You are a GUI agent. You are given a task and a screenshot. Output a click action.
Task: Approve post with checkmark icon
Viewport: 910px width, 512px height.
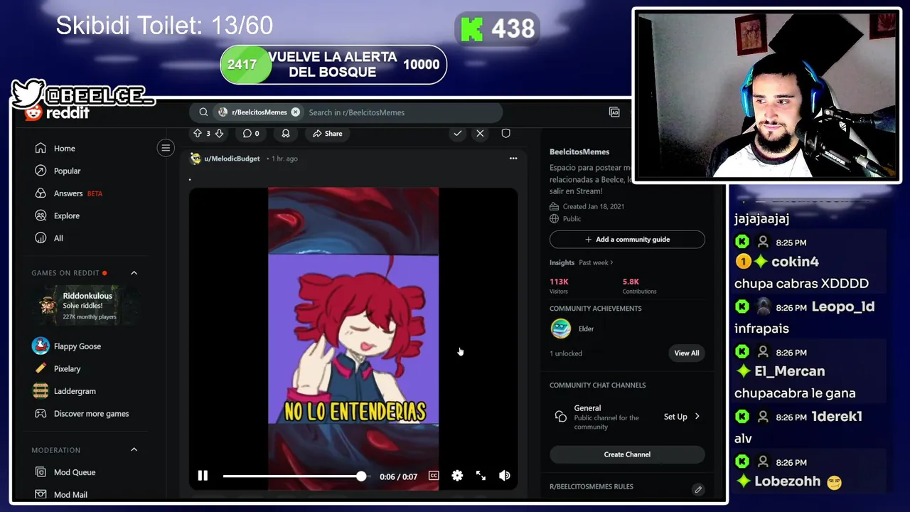458,134
